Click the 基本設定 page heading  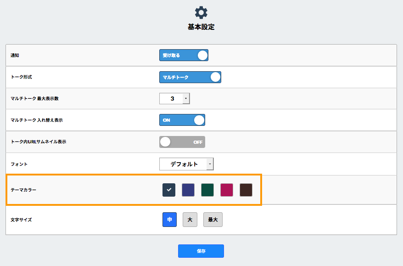click(x=201, y=27)
